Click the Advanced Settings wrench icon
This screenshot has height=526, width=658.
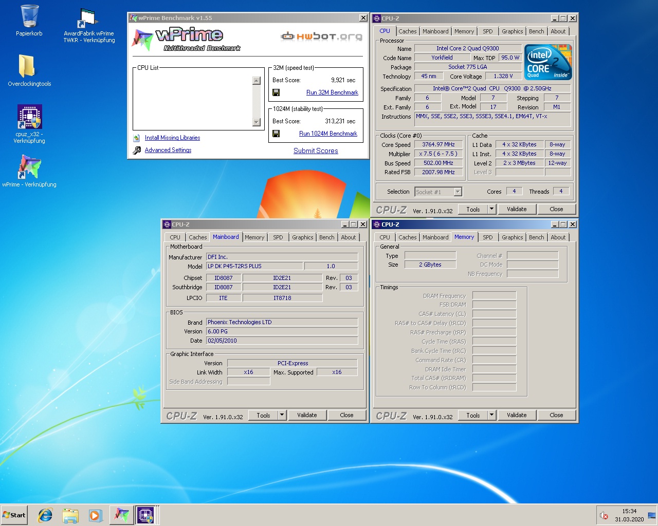[137, 150]
